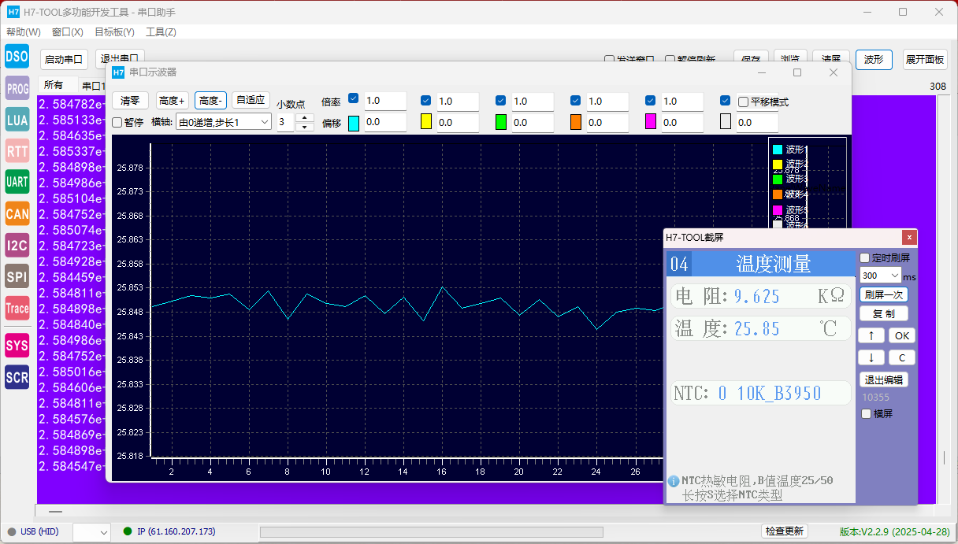
Task: Uncheck the channel checkbox above green swatch
Action: tap(500, 100)
